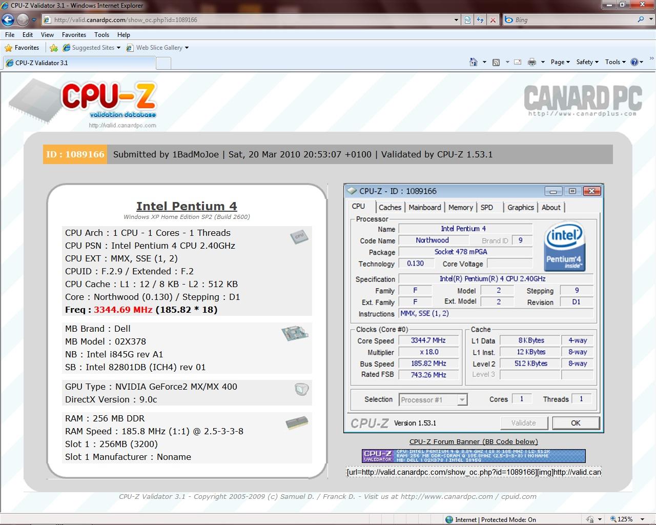This screenshot has width=656, height=525.
Task: Click the Print icon
Action: (532, 62)
